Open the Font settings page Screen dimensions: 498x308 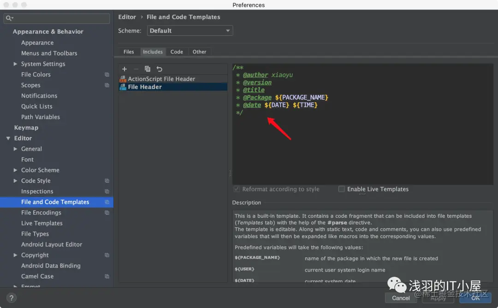pyautogui.click(x=27, y=160)
